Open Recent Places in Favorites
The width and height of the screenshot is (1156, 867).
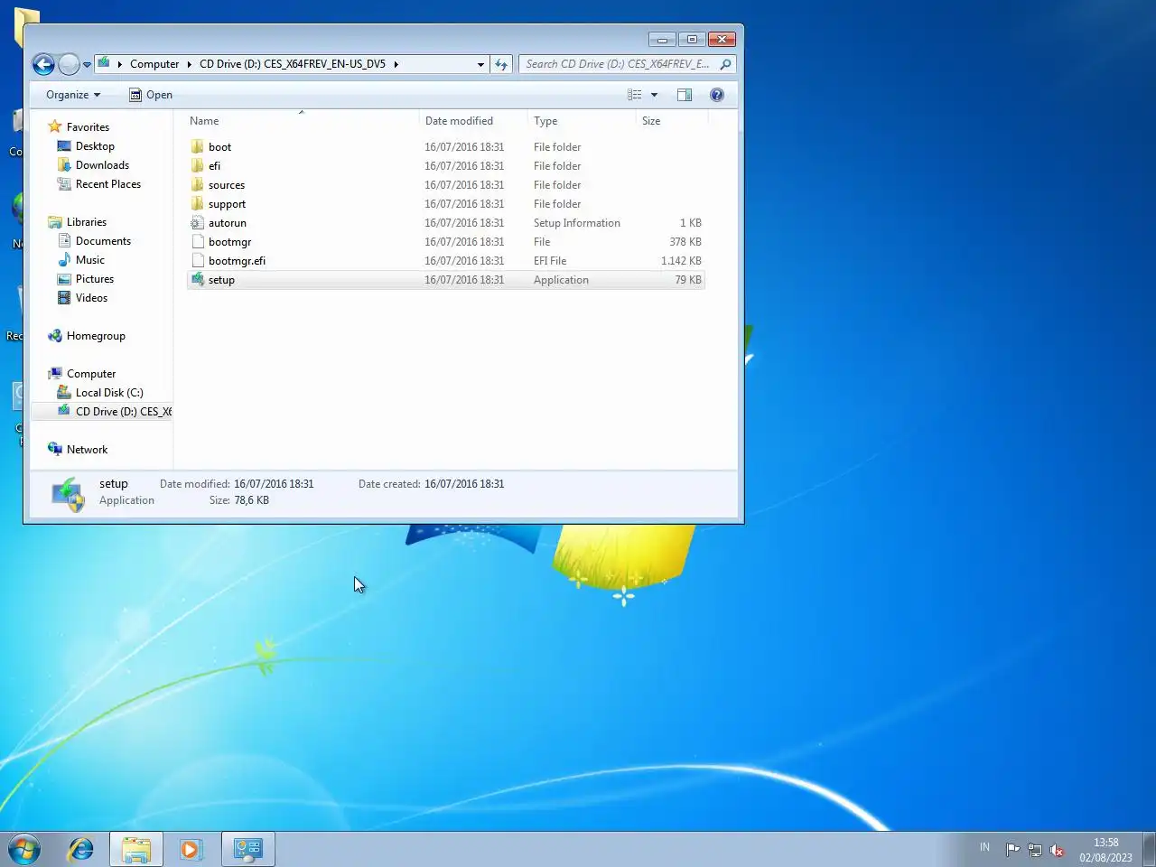coord(107,184)
